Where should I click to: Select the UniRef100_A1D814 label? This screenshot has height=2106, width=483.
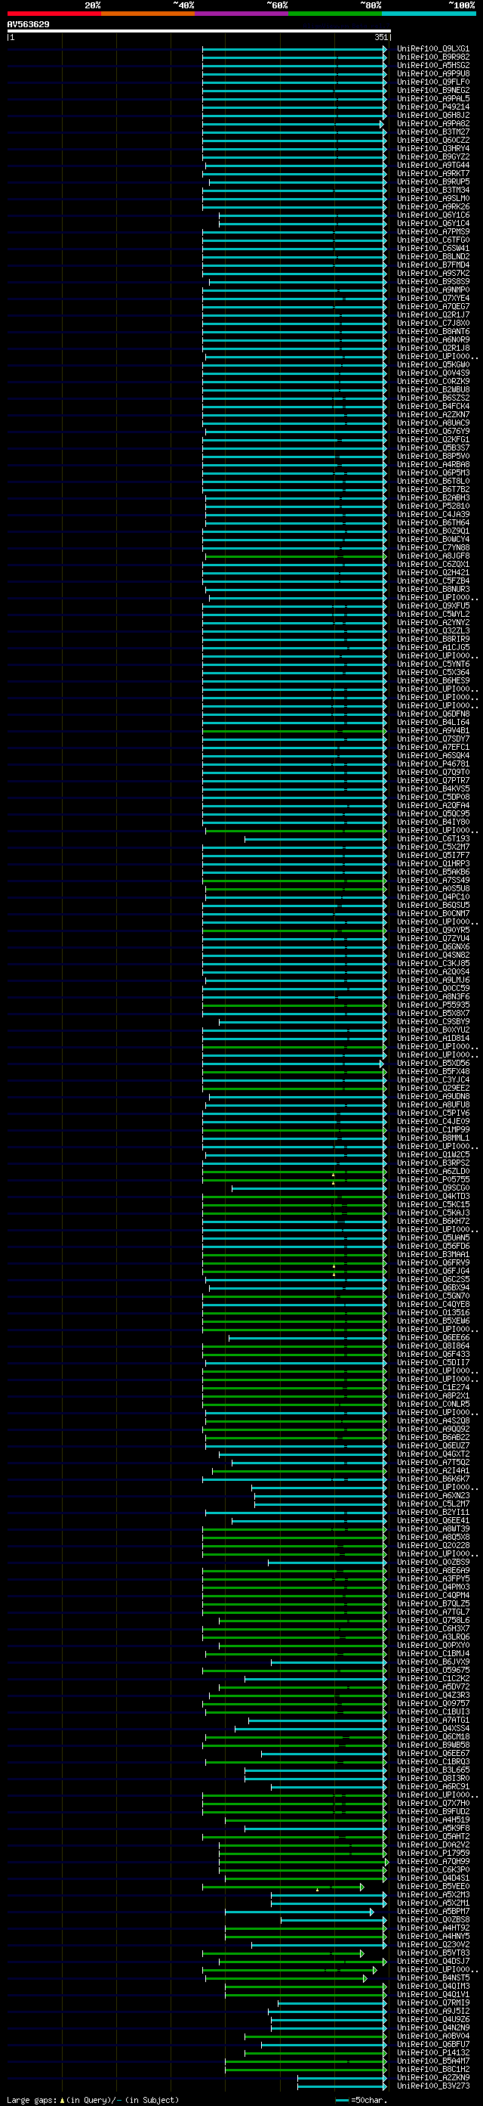click(x=433, y=1039)
